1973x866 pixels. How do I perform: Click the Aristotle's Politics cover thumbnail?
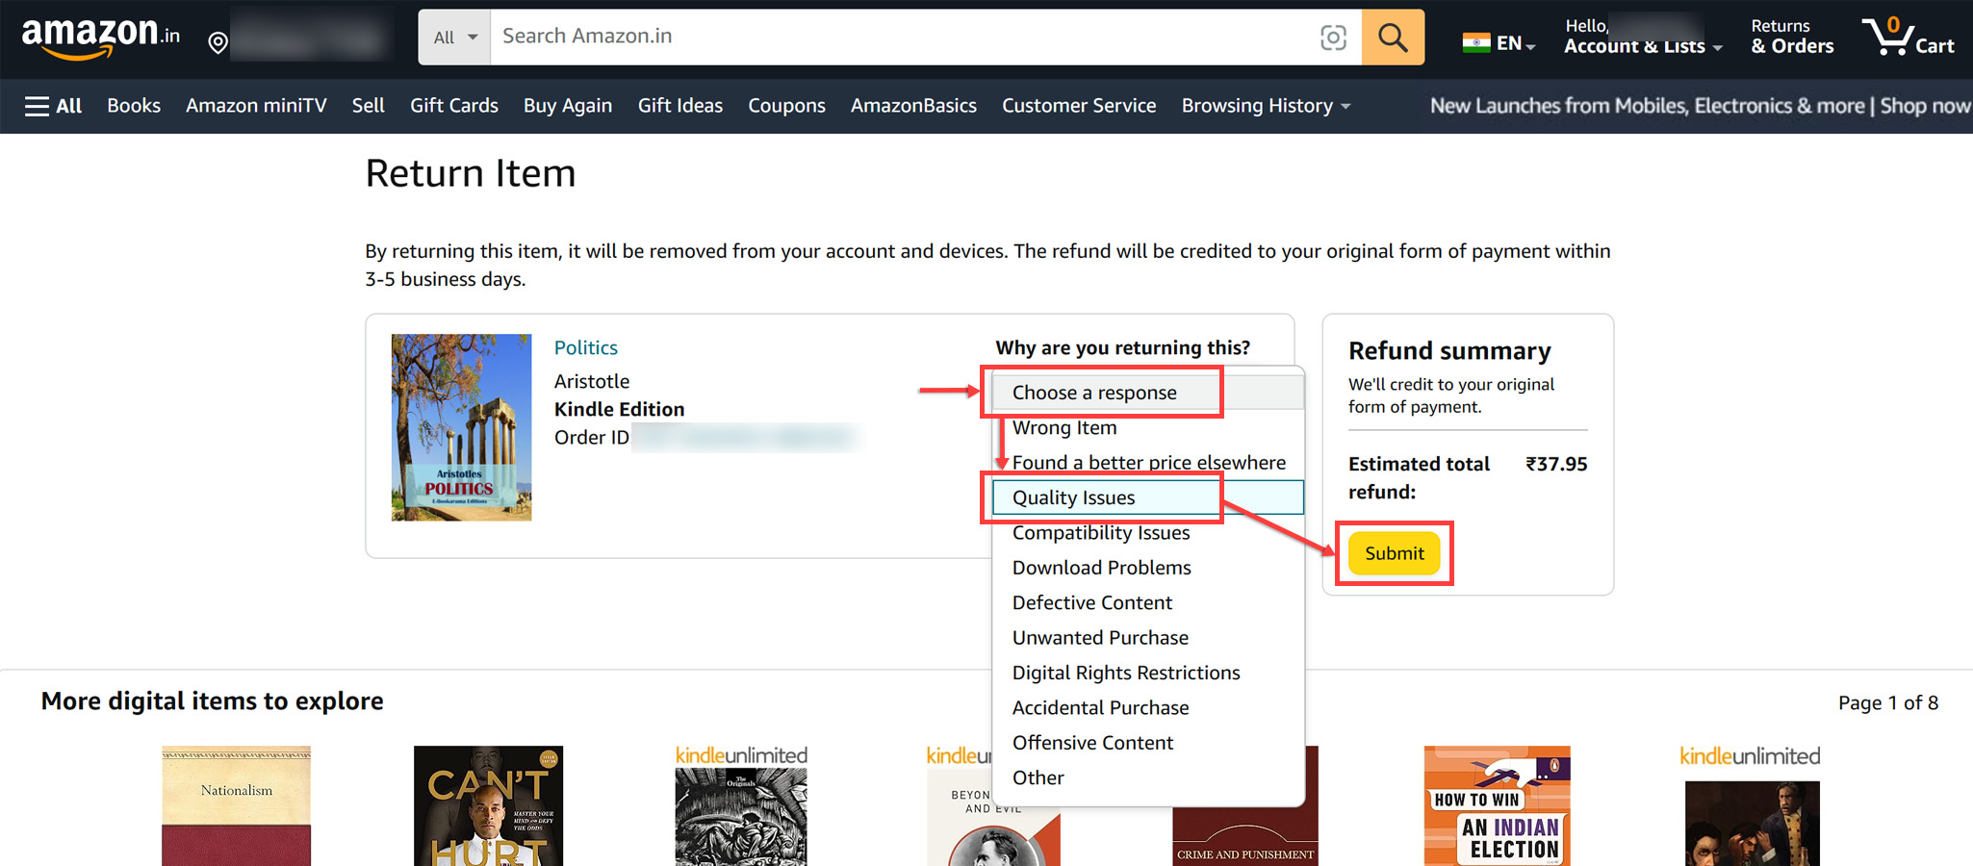(461, 427)
